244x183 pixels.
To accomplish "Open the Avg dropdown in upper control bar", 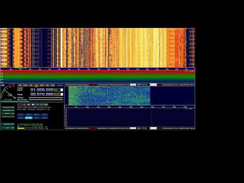I will click(154, 84).
